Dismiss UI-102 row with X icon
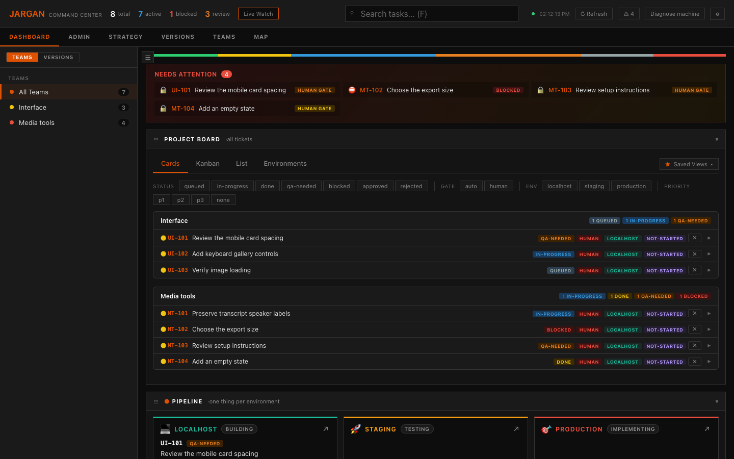 695,254
